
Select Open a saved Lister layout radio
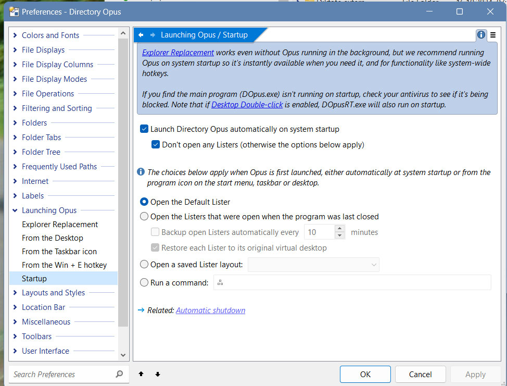pyautogui.click(x=144, y=264)
